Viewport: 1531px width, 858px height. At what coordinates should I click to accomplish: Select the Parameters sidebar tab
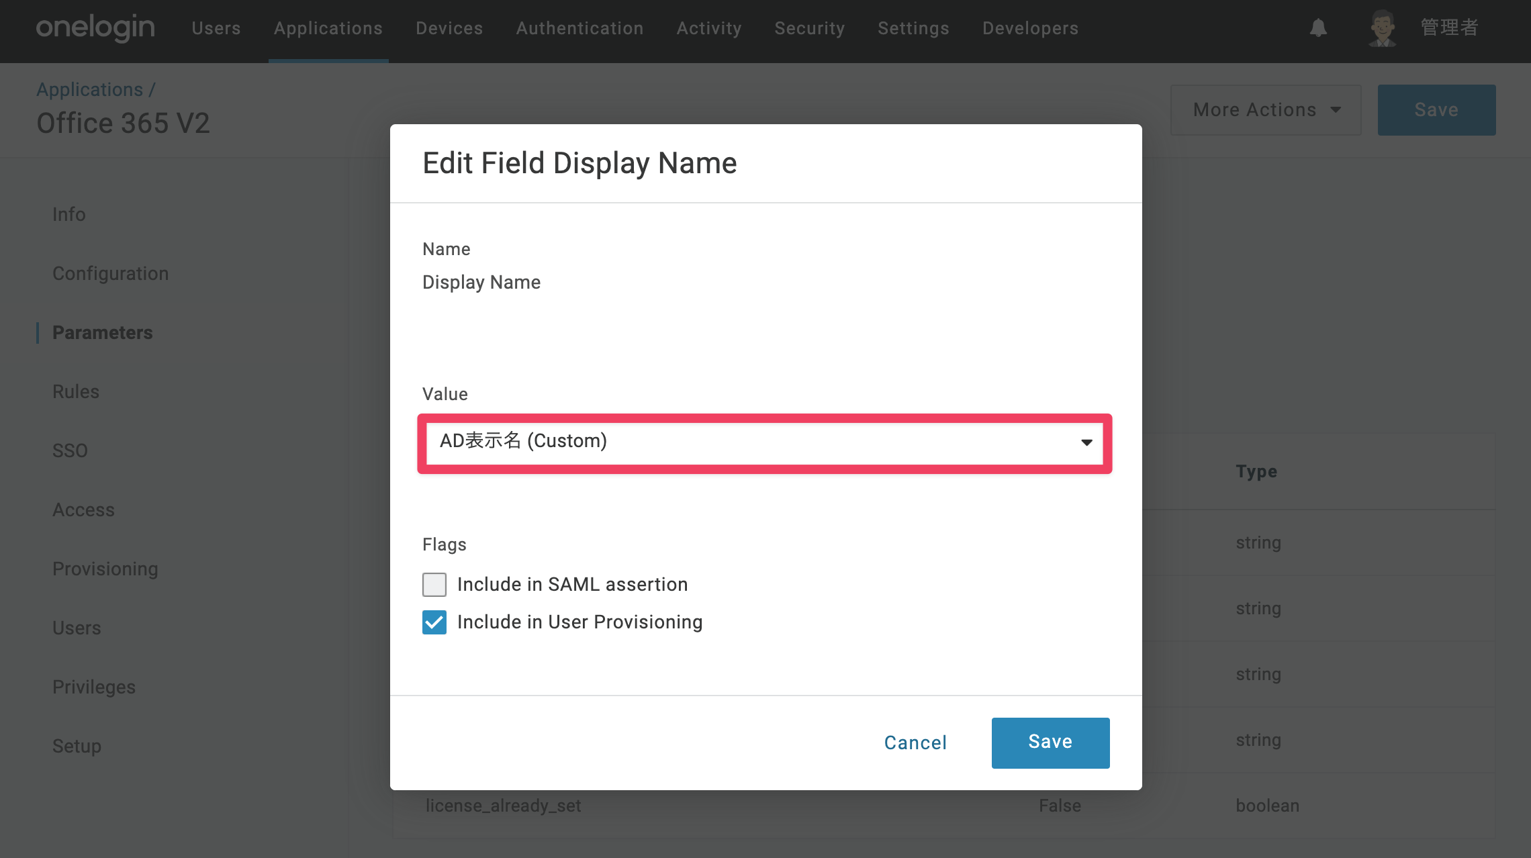(103, 333)
